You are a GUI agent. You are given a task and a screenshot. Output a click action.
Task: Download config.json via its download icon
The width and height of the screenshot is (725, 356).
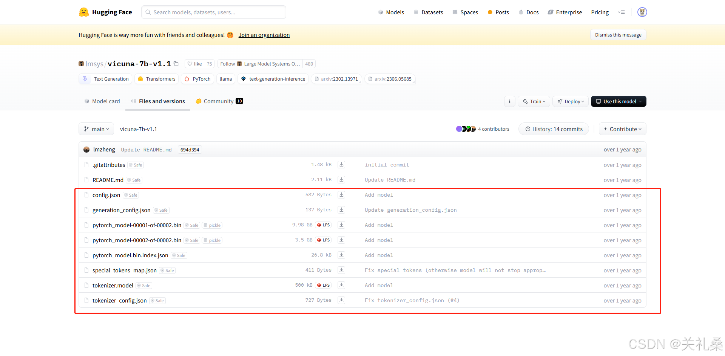point(341,195)
